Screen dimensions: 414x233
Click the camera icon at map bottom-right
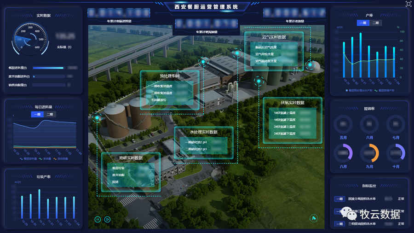314,218
